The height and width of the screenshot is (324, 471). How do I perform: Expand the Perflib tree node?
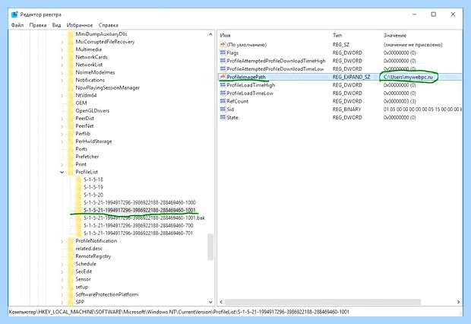coord(62,134)
